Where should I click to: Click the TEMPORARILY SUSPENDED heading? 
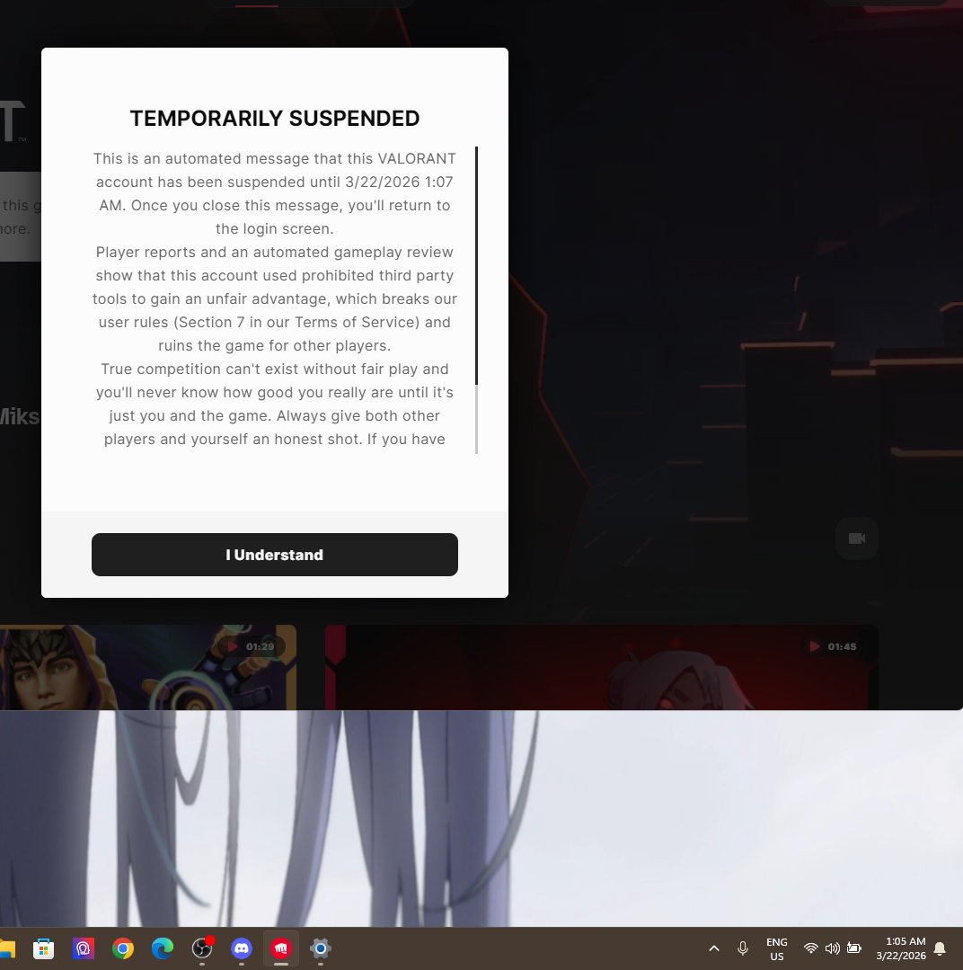click(x=274, y=118)
